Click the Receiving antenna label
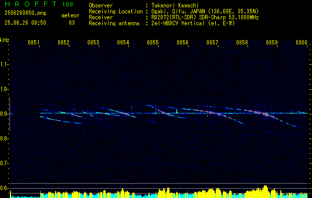This screenshot has width=312, height=198. [x=114, y=23]
